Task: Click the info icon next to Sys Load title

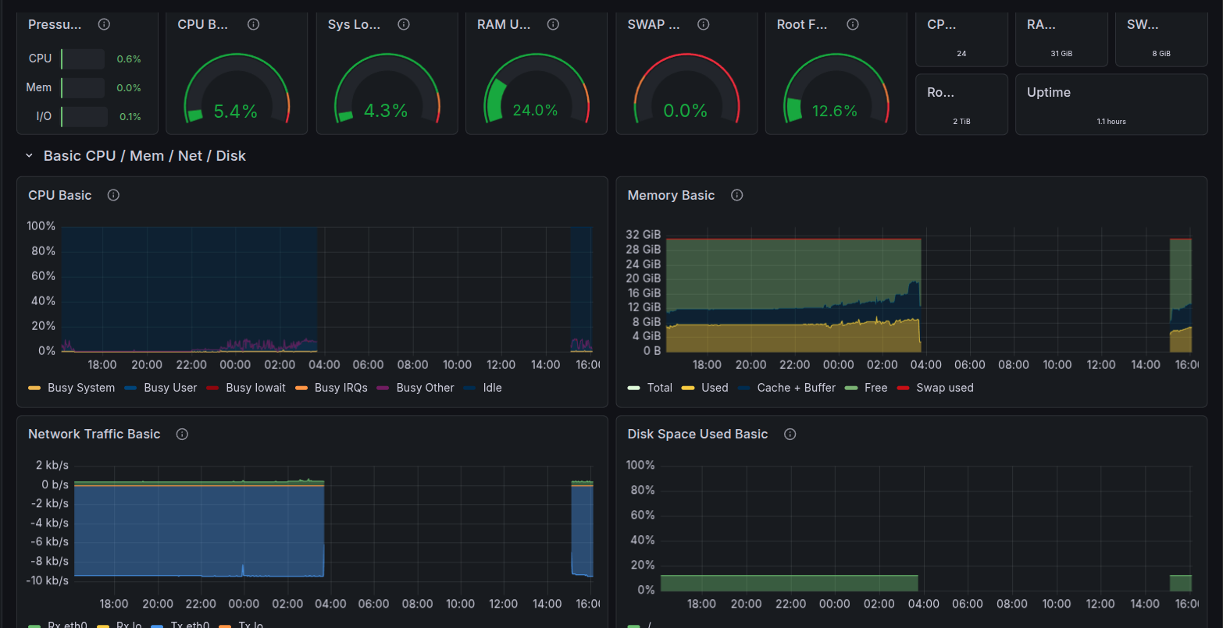Action: 404,24
